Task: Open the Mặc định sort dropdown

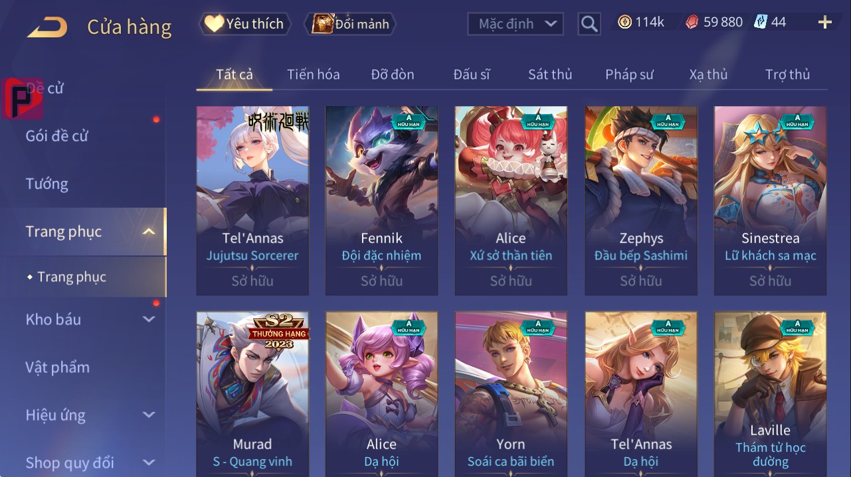Action: tap(515, 24)
